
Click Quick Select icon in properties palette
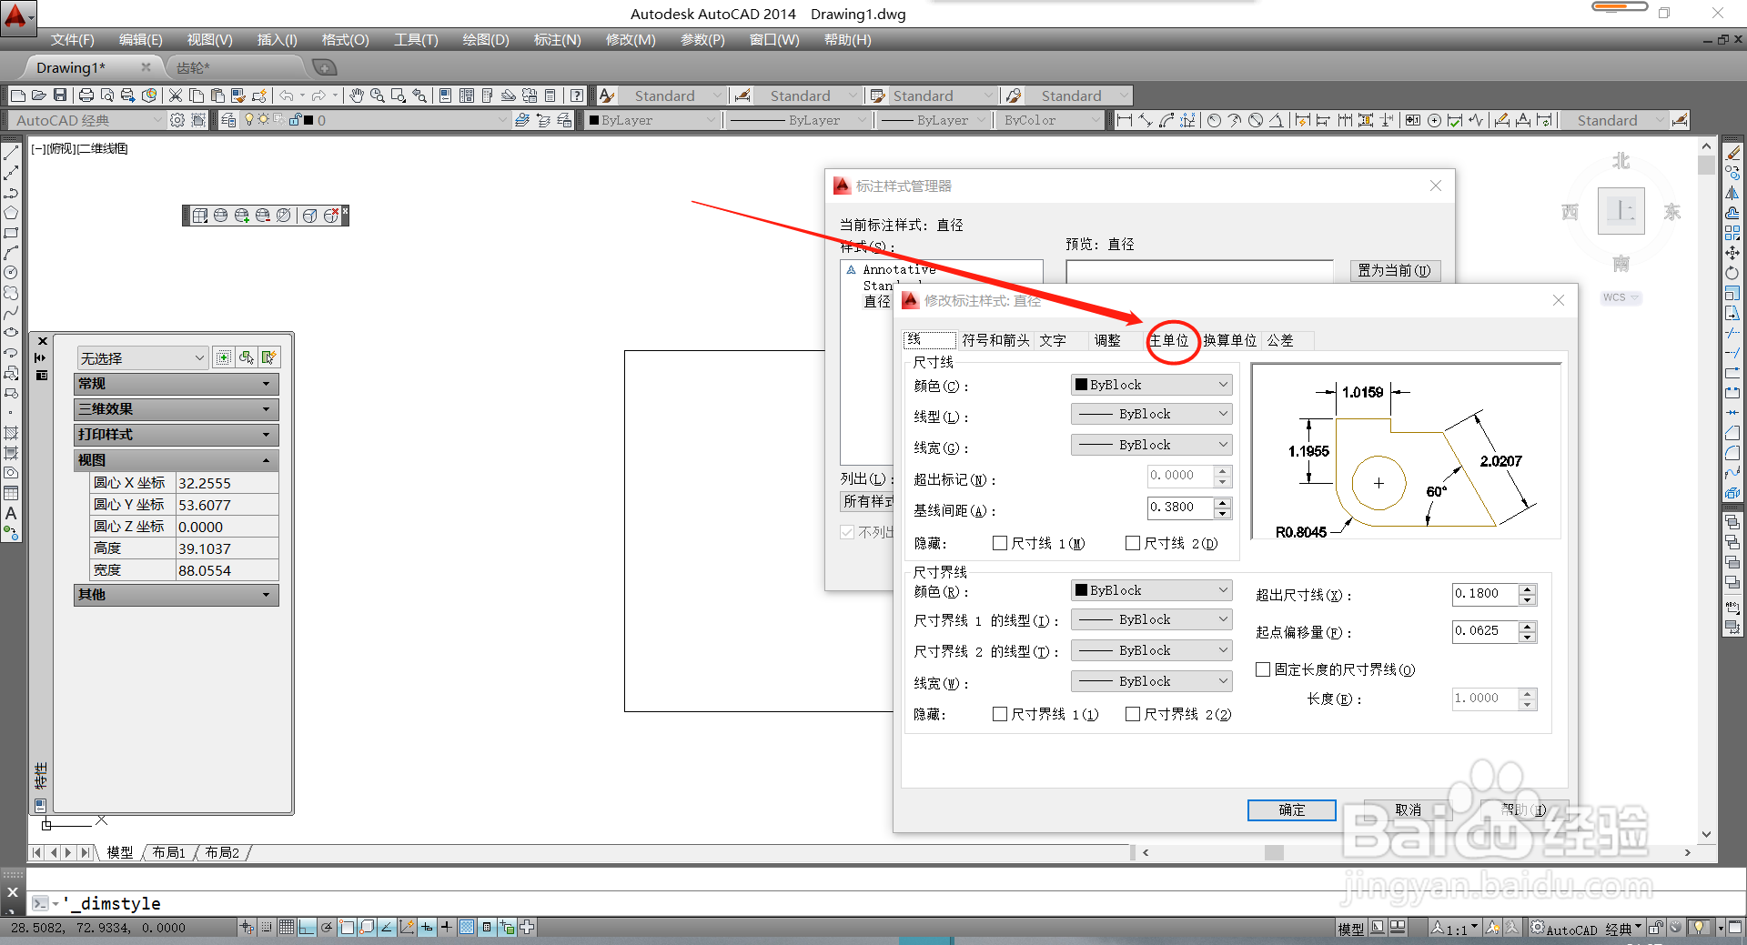coord(268,357)
